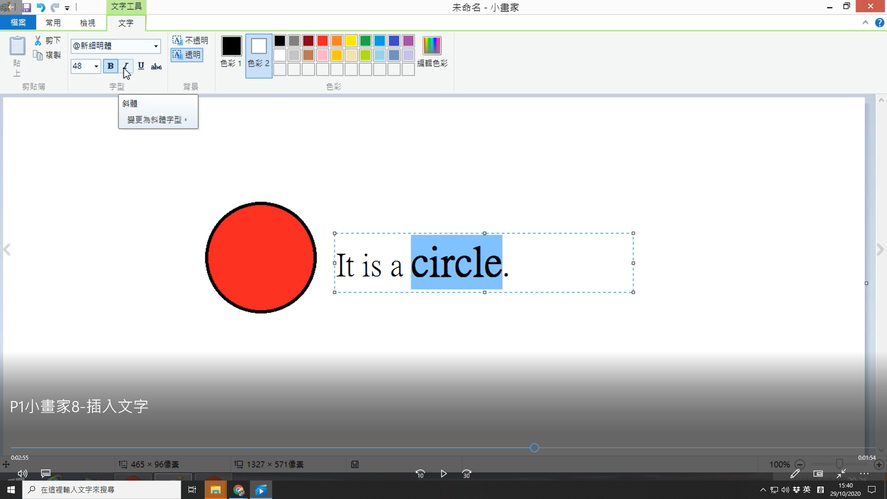The height and width of the screenshot is (499, 887).
Task: Click the red circle drawing on canvas
Action: click(261, 257)
